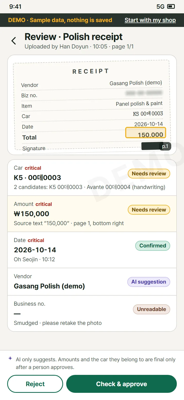Tap the red 'critical' tag next to Car
This screenshot has height=400, width=184.
point(33,168)
